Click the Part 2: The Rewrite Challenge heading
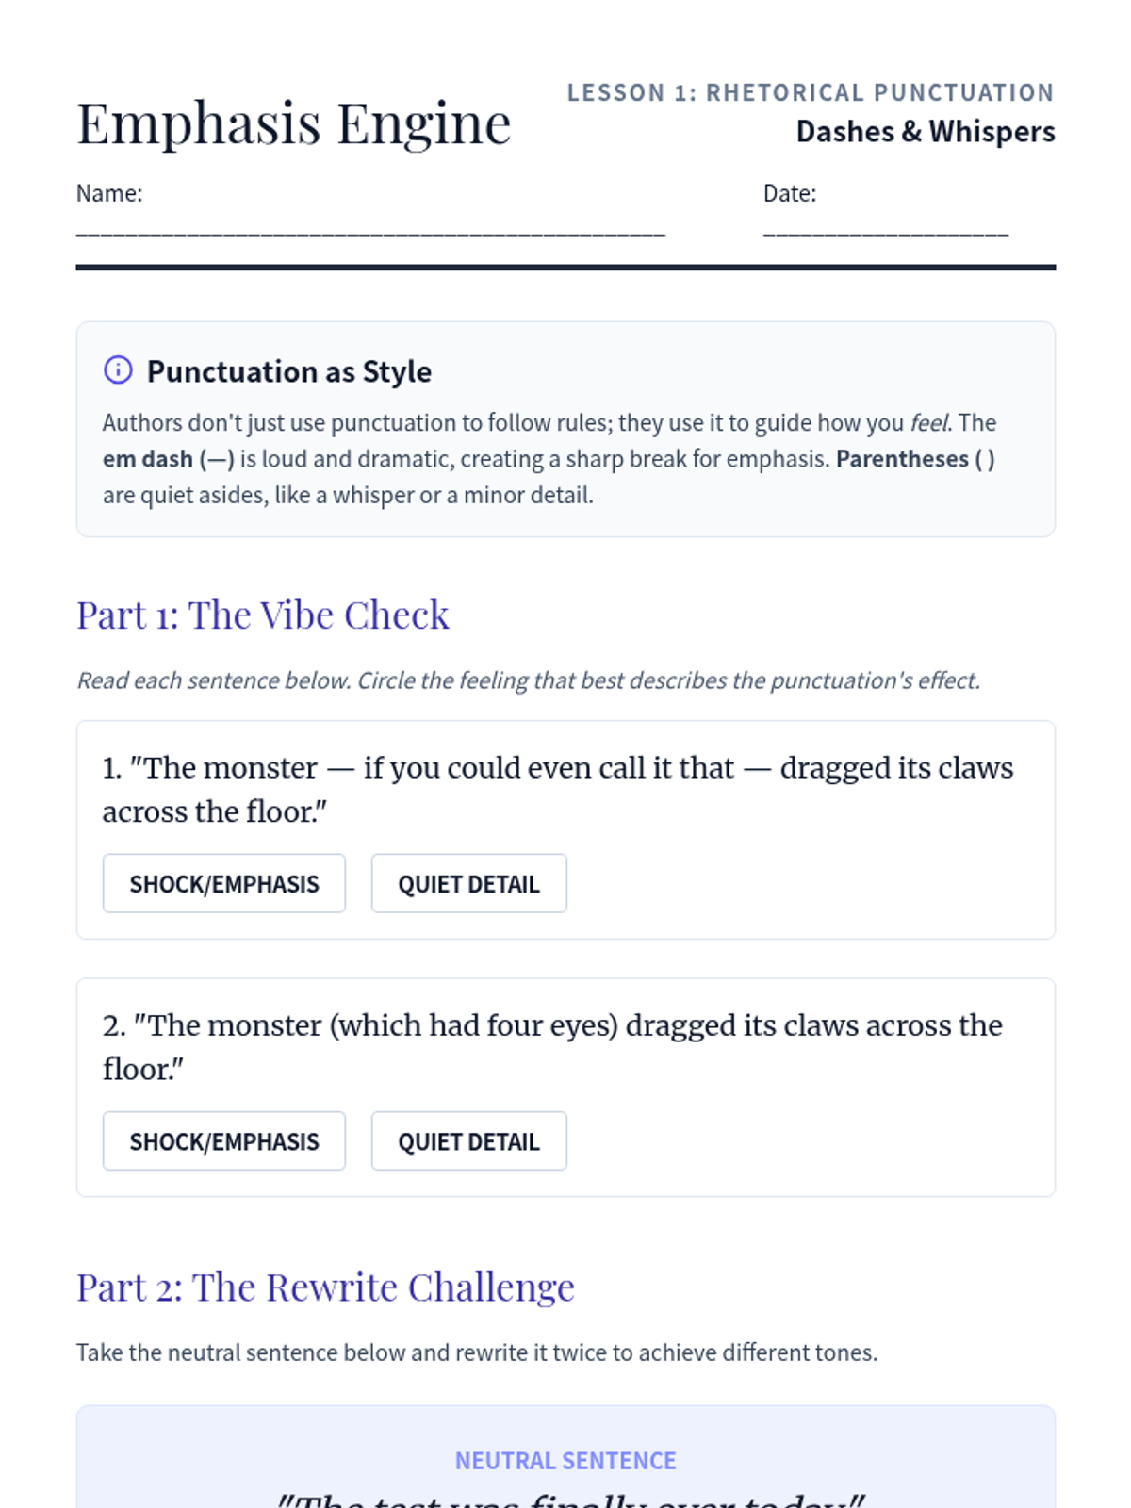Viewport: 1131px width, 1508px height. pyautogui.click(x=325, y=1287)
